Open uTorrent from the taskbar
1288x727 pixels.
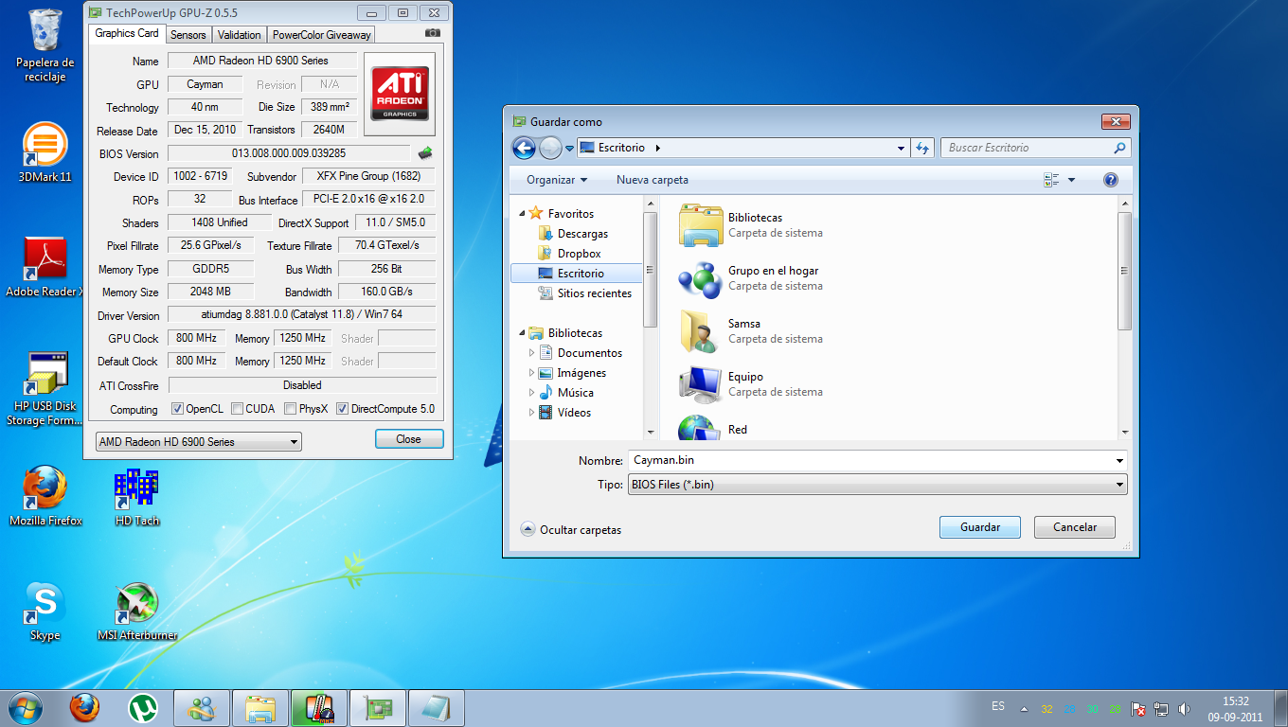tap(143, 707)
